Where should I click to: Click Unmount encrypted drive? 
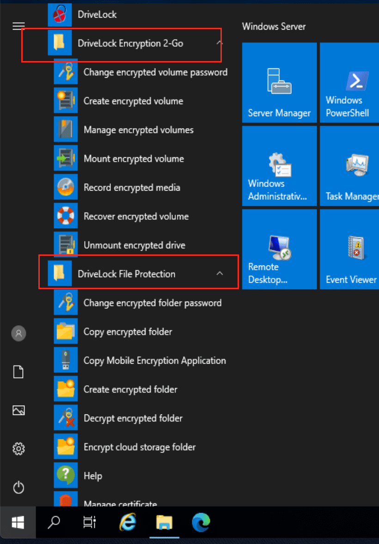[134, 245]
